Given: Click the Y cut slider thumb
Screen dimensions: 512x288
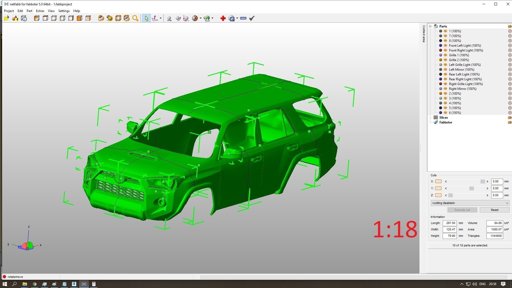Looking at the screenshot, I should pyautogui.click(x=471, y=188).
